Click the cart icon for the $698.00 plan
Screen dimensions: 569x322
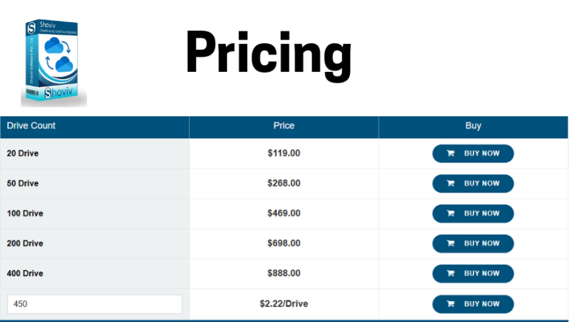coord(451,243)
